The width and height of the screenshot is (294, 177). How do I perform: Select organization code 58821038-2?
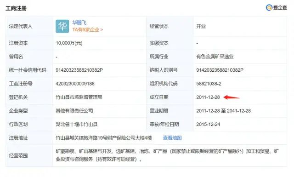click(x=209, y=84)
